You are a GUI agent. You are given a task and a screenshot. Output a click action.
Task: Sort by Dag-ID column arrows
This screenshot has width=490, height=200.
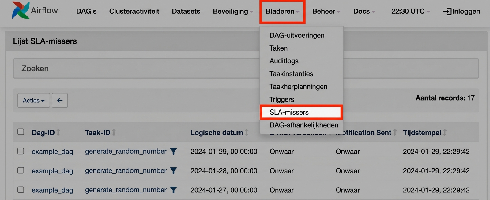pyautogui.click(x=58, y=132)
